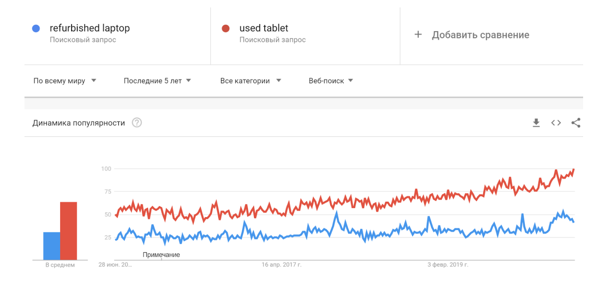Open the embed code icon
The height and width of the screenshot is (282, 605).
coord(556,123)
